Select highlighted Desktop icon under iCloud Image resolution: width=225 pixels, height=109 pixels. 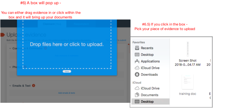[x=137, y=102]
